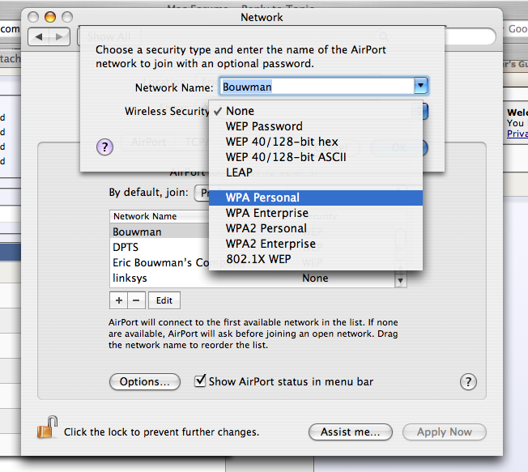Remove a network with the minus button
528x472 pixels.
136,300
